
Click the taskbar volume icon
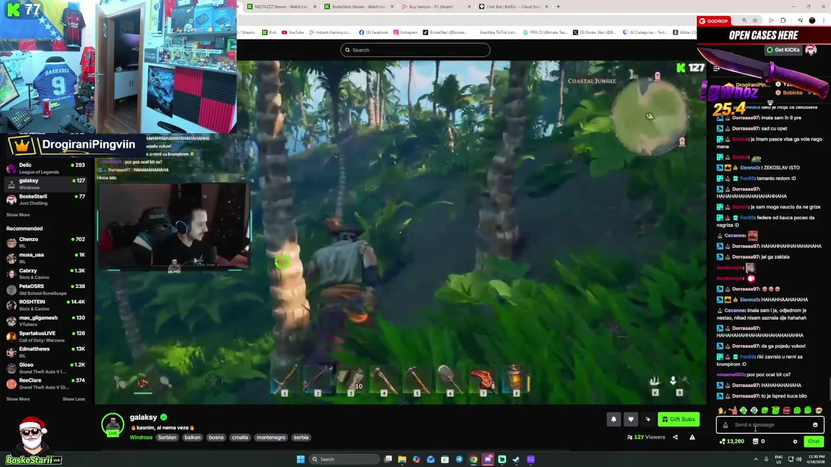799,459
